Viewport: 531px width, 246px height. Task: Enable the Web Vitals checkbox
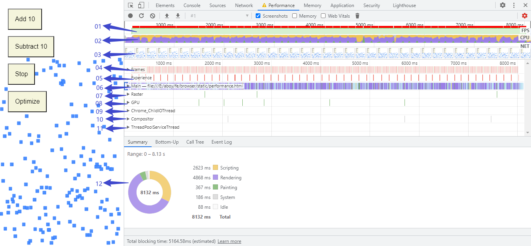click(x=323, y=16)
